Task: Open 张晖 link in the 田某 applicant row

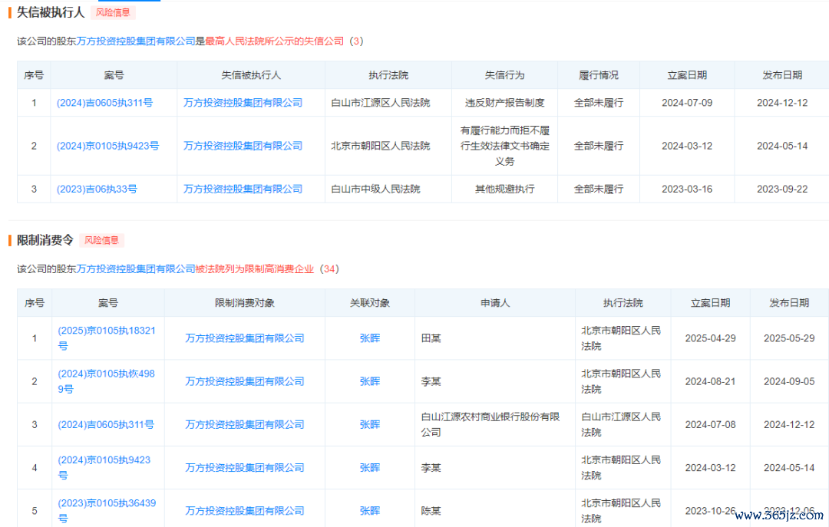Action: tap(369, 338)
